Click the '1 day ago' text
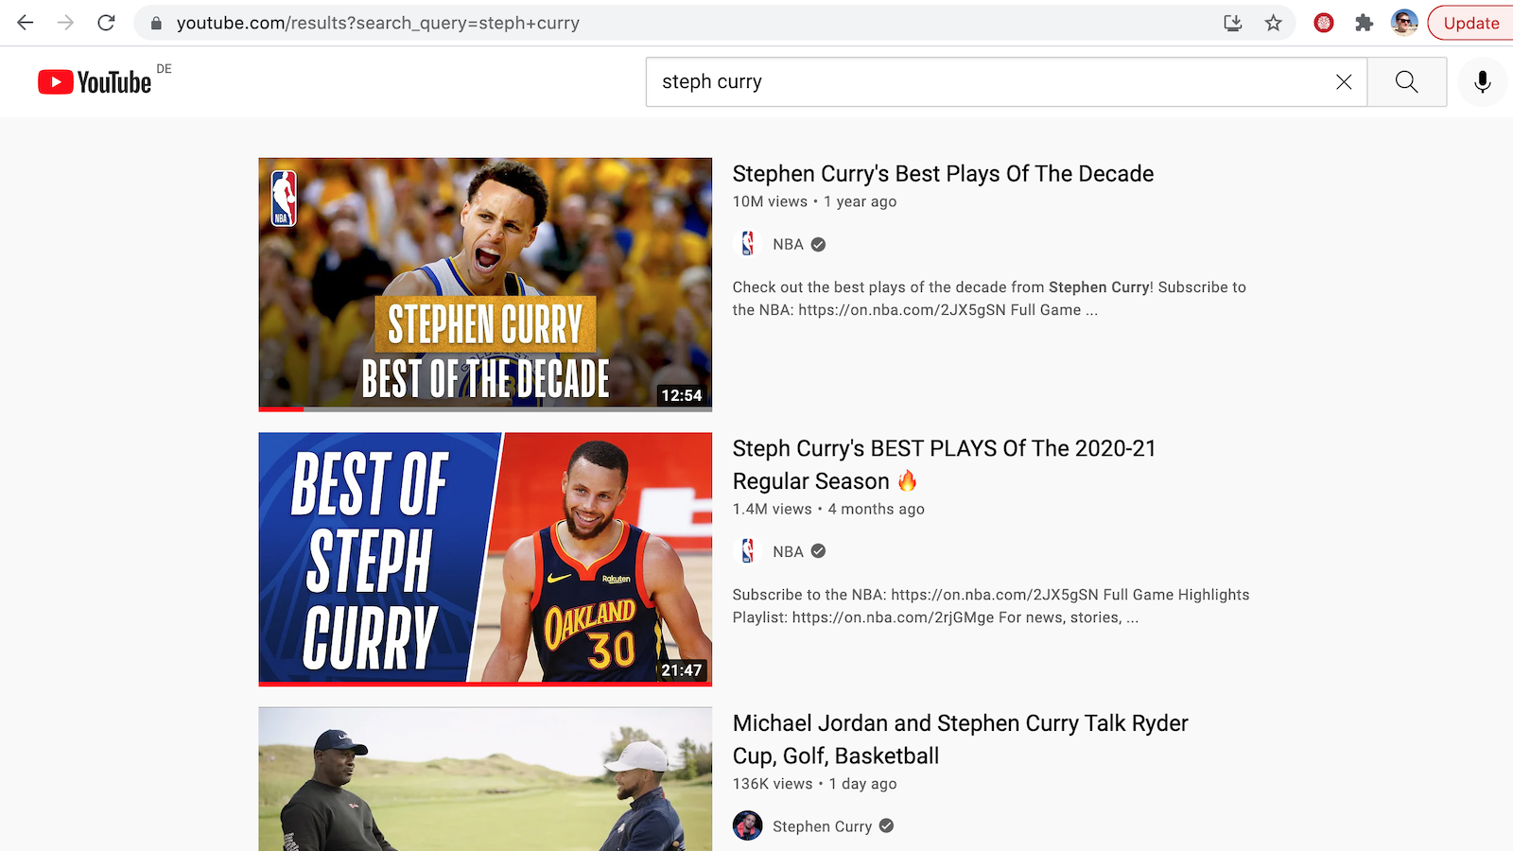 point(862,784)
